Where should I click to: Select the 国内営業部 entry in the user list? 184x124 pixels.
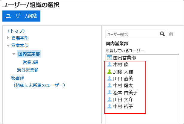(124, 58)
